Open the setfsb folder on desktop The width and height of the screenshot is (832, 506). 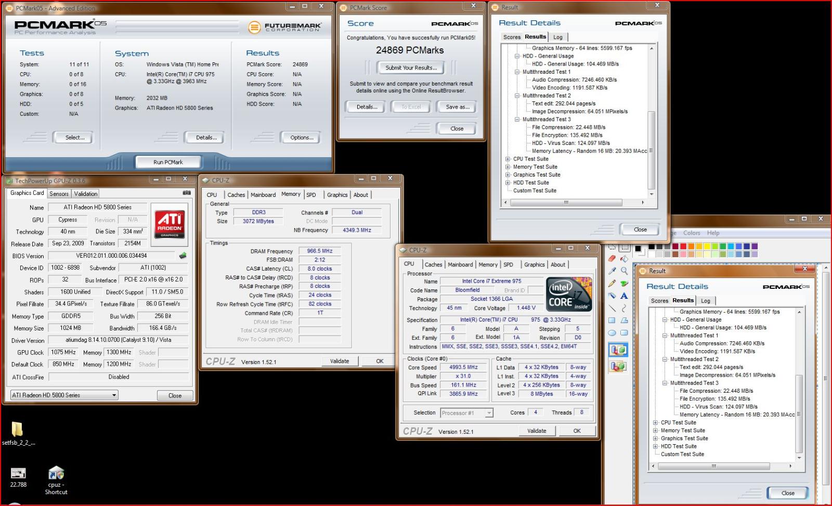click(18, 433)
